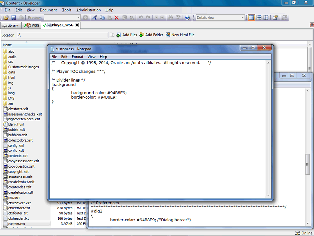Switch to the WSG tab
The image size is (314, 236).
pyautogui.click(x=31, y=25)
